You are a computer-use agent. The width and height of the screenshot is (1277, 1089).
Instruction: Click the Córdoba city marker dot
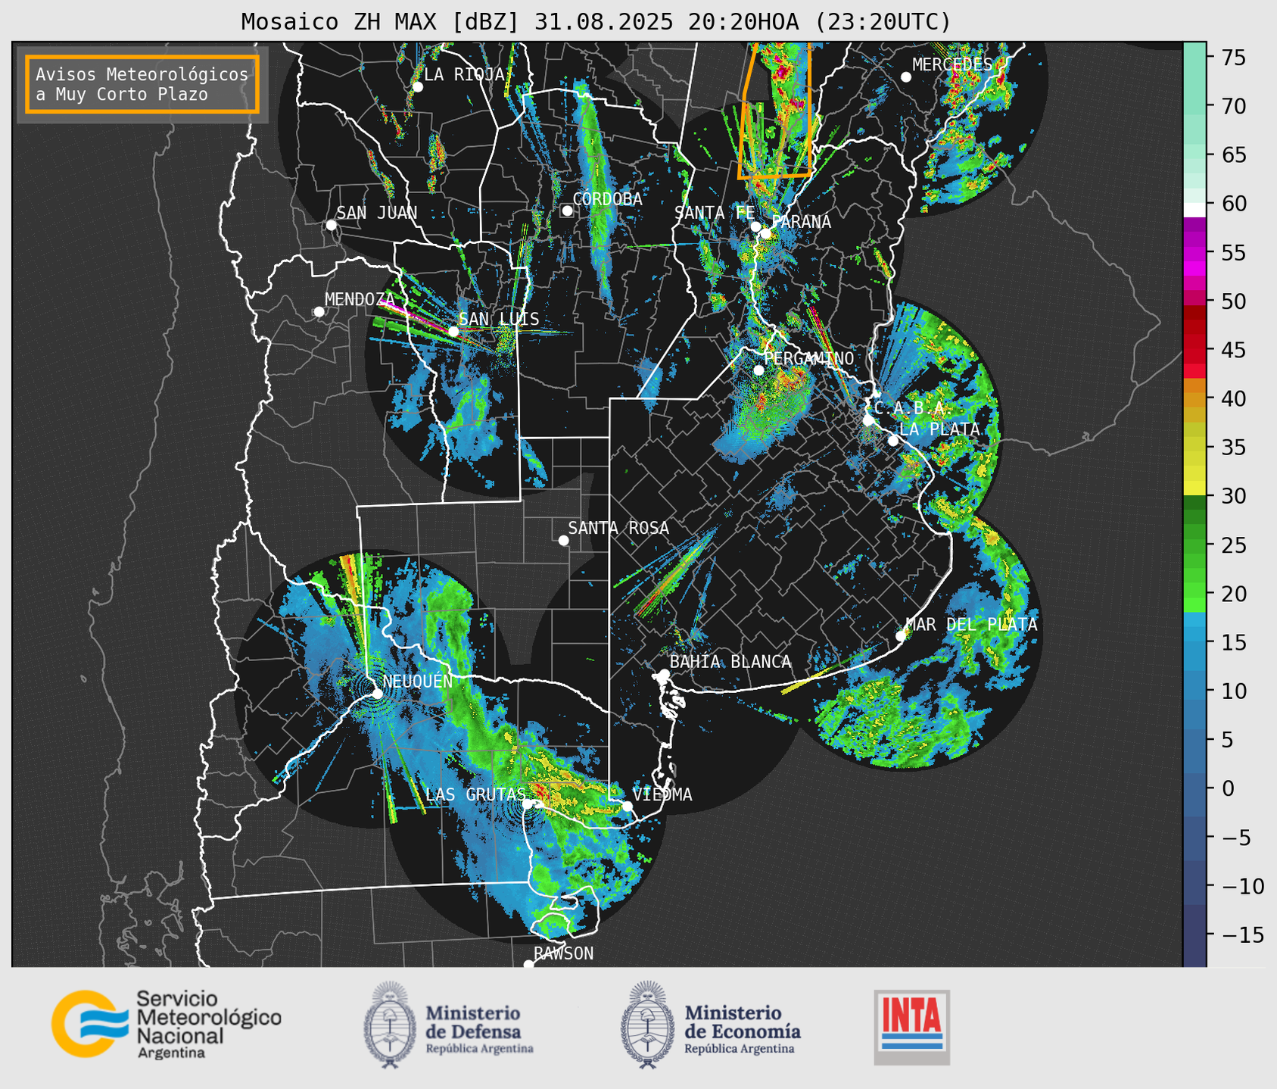pyautogui.click(x=567, y=211)
